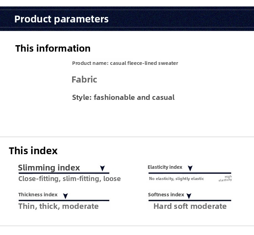Click the "Close-fitting, slim-fitting, loose" scale text

point(69,179)
